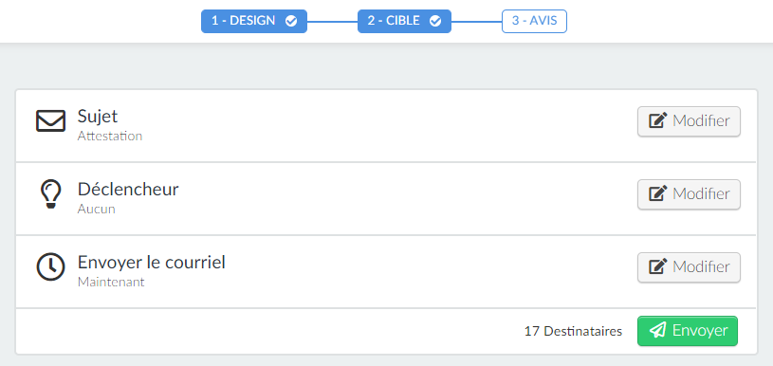The height and width of the screenshot is (366, 773).
Task: Select the Envoyer le courriel heading
Action: click(152, 263)
